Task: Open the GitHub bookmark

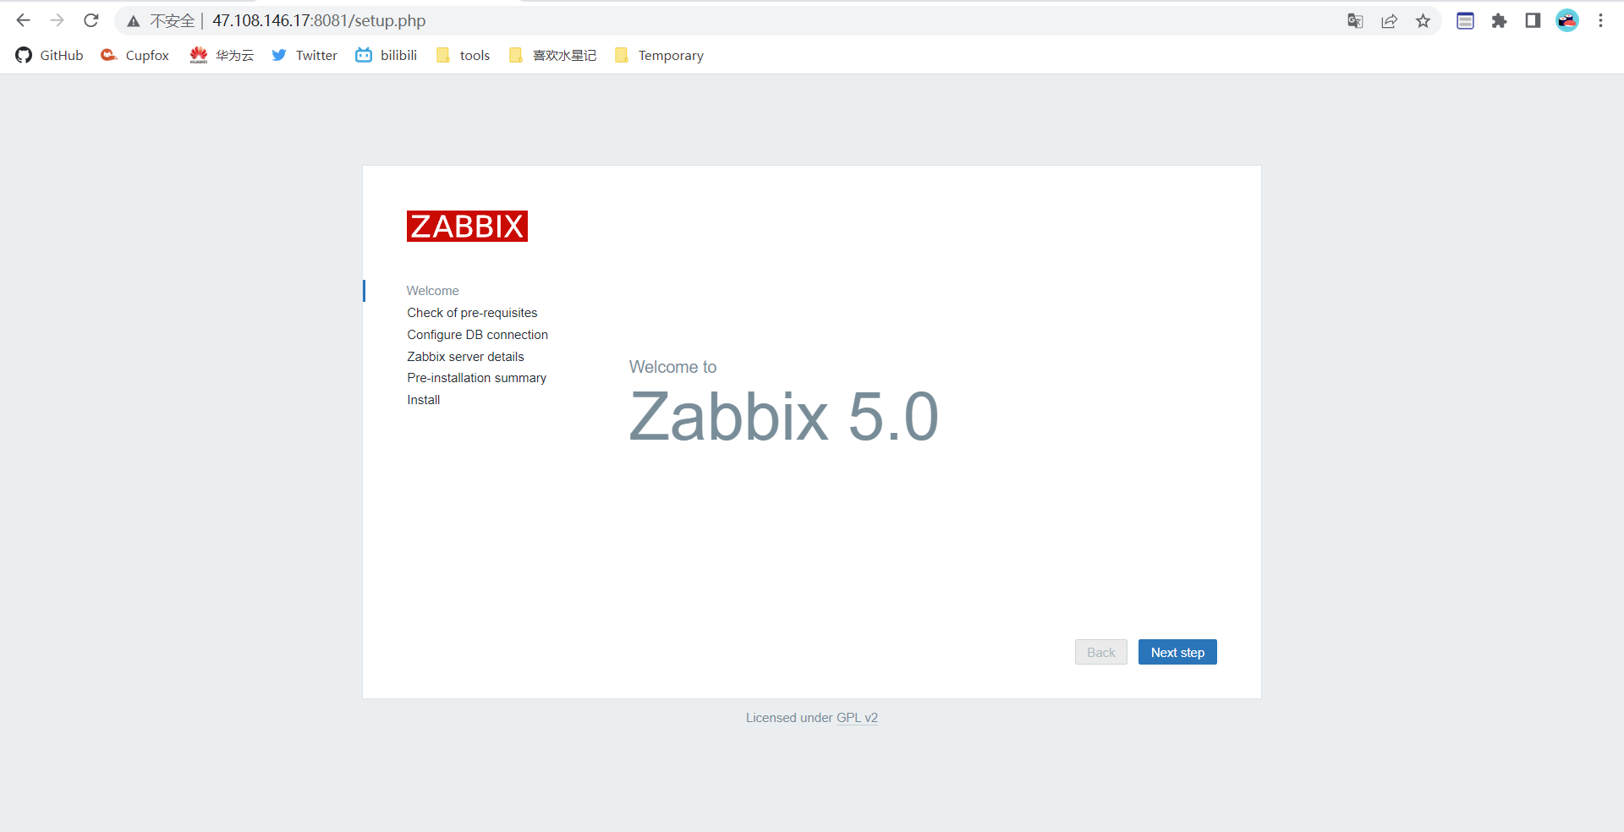Action: click(49, 55)
